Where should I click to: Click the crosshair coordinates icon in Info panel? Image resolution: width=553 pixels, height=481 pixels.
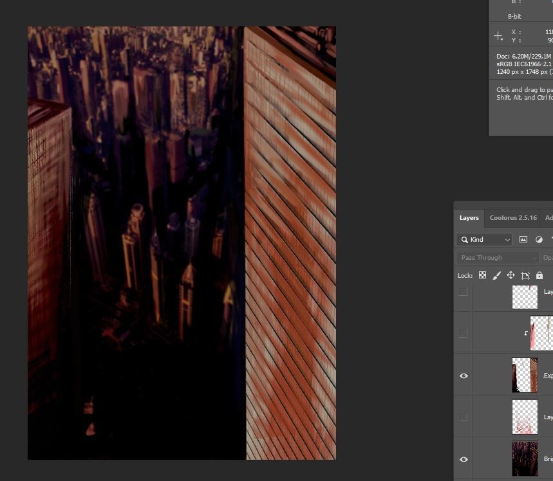pyautogui.click(x=498, y=36)
